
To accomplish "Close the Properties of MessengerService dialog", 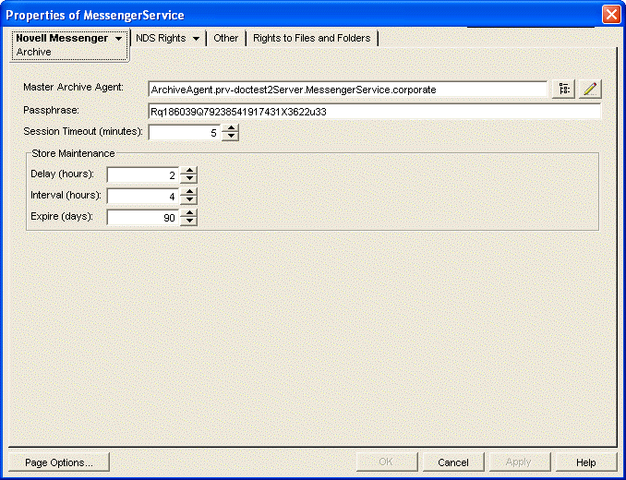I will pos(610,15).
